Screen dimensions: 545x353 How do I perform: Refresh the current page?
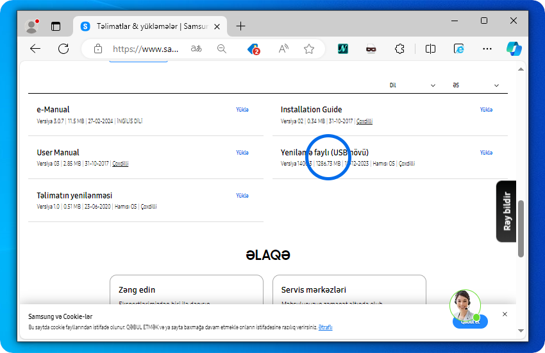coord(63,49)
